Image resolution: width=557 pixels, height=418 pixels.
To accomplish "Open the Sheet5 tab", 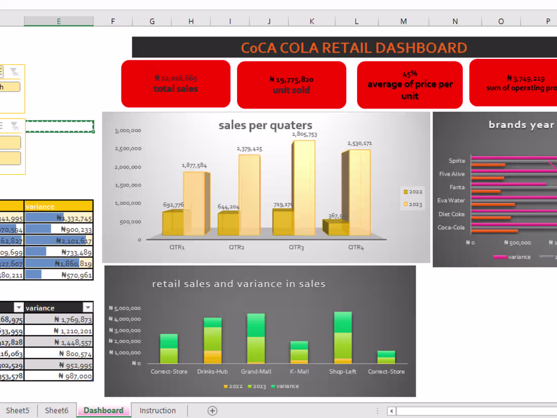I will [x=18, y=410].
